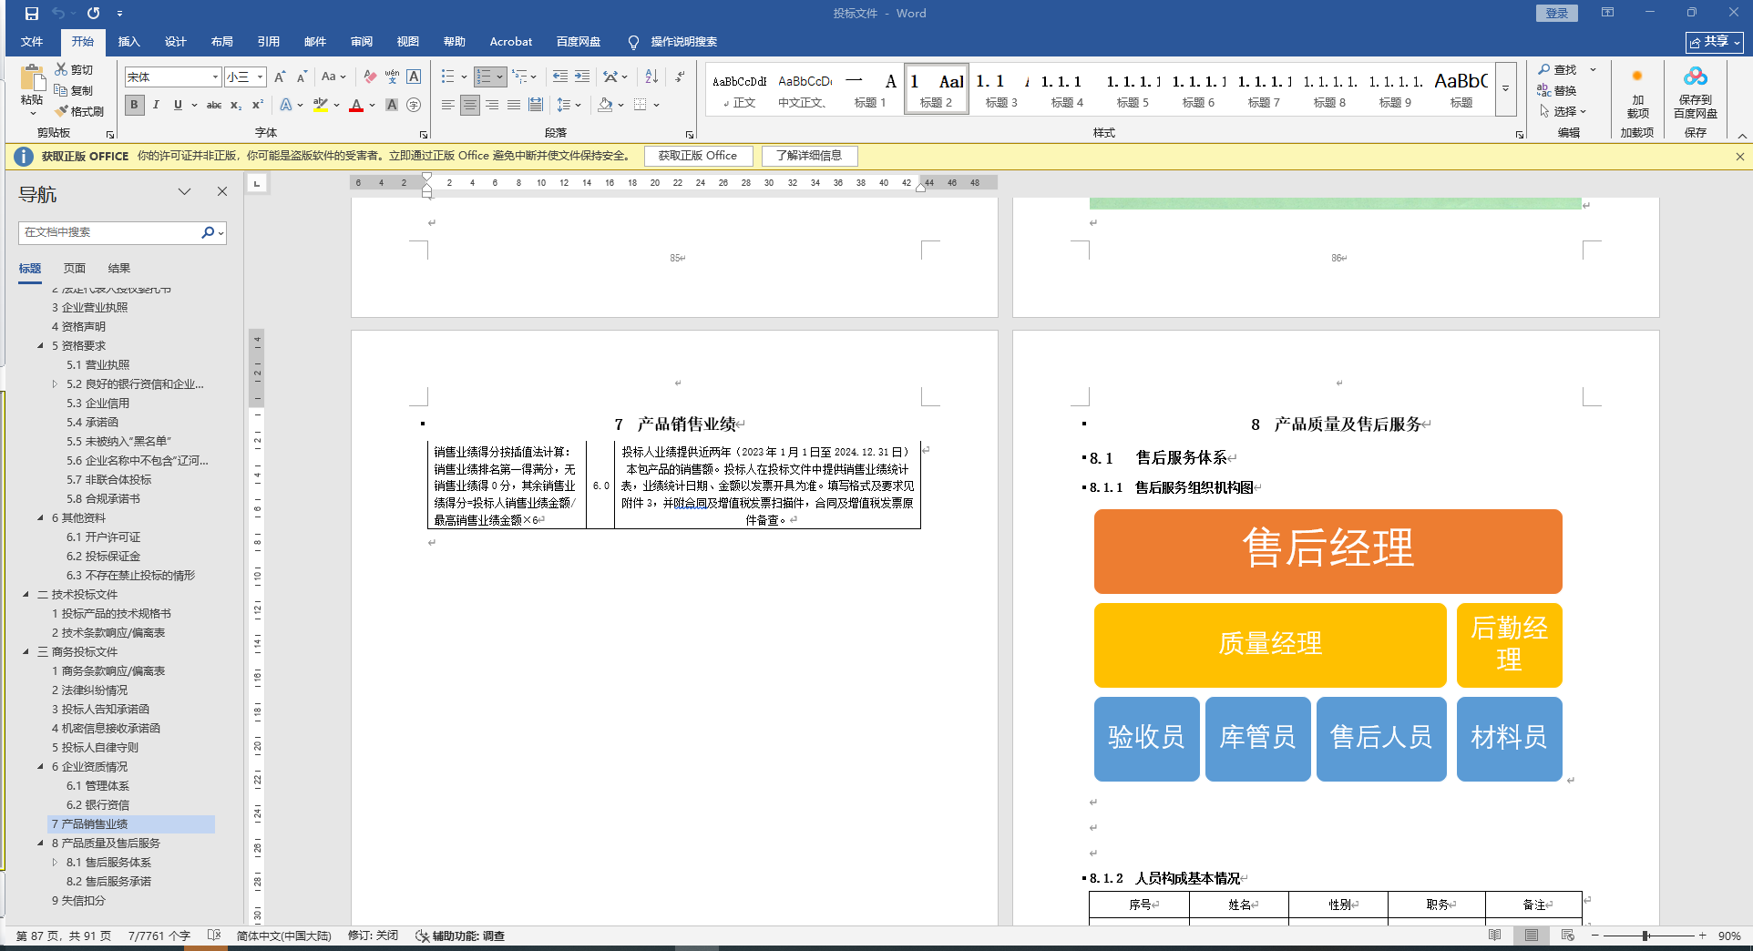Decrease paragraph indent

560,77
